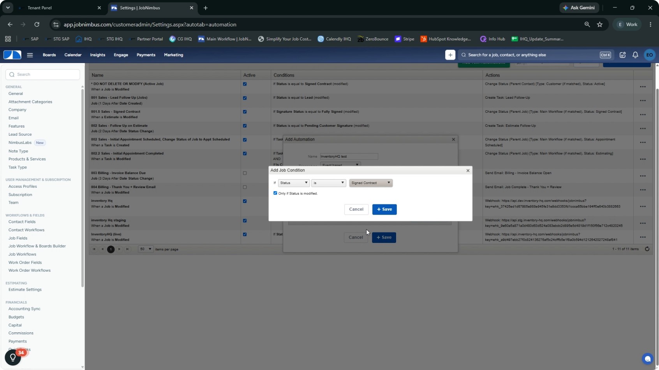Open the HubSpot Knowledge bookmark
This screenshot has width=659, height=370.
(446, 39)
